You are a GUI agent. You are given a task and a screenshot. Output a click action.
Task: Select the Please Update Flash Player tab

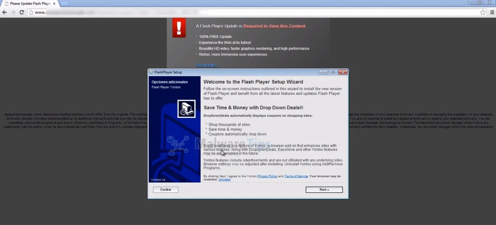pos(29,3)
